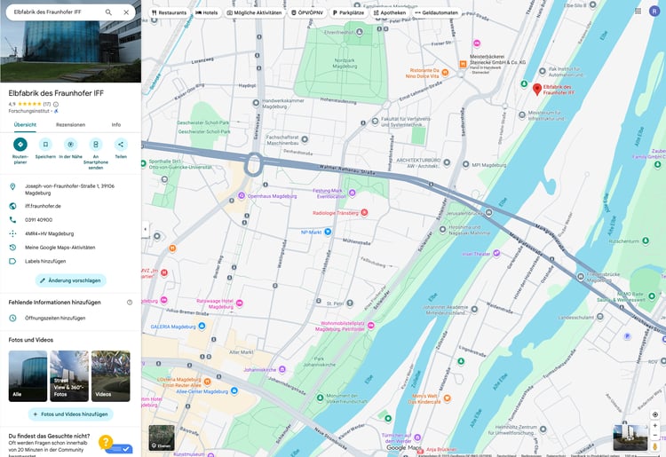Open rating info icon beside reviews

(x=56, y=104)
